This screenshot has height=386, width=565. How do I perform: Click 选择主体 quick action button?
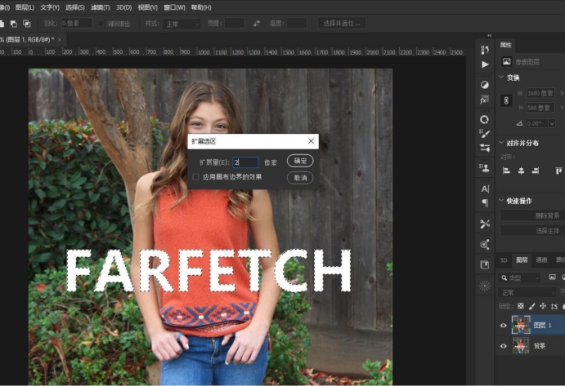[x=532, y=231]
